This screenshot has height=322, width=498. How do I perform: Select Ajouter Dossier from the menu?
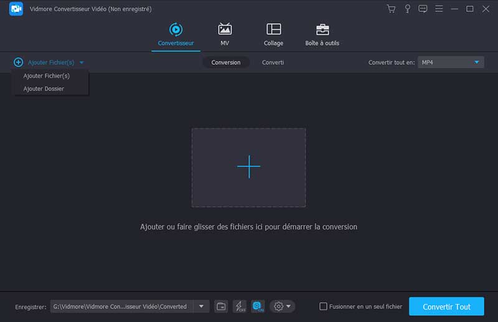coord(44,88)
